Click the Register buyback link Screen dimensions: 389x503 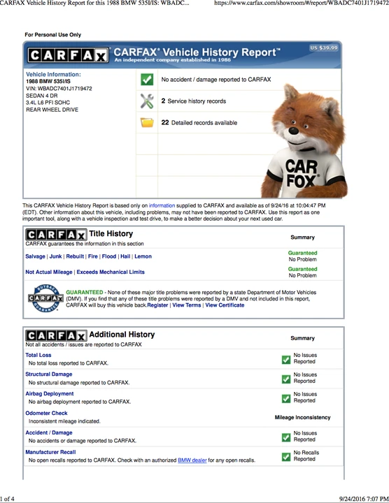[157, 305]
